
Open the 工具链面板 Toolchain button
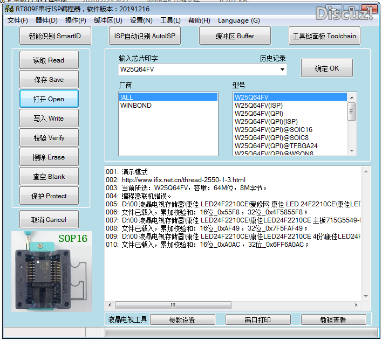coord(324,36)
